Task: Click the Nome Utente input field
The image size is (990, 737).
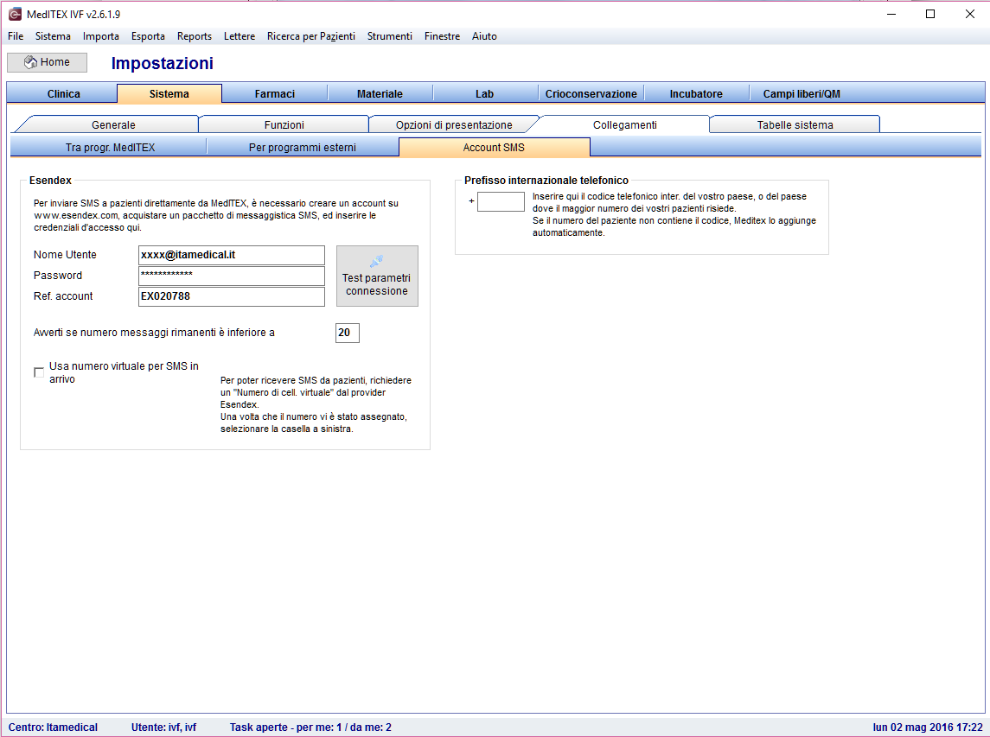Action: pos(231,255)
